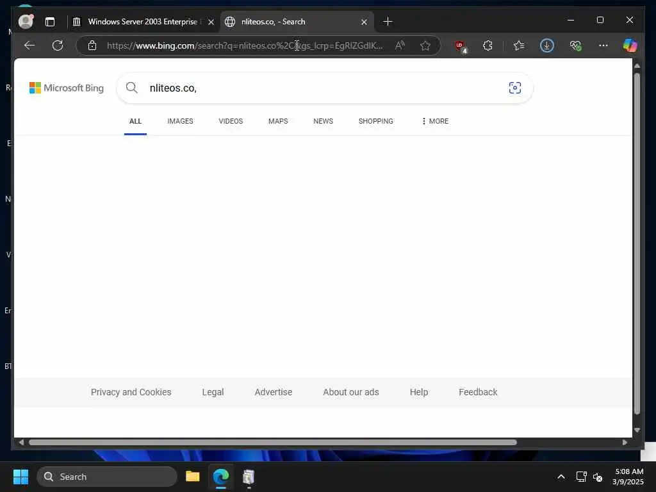
Task: Open About our ads link
Action: pos(351,392)
